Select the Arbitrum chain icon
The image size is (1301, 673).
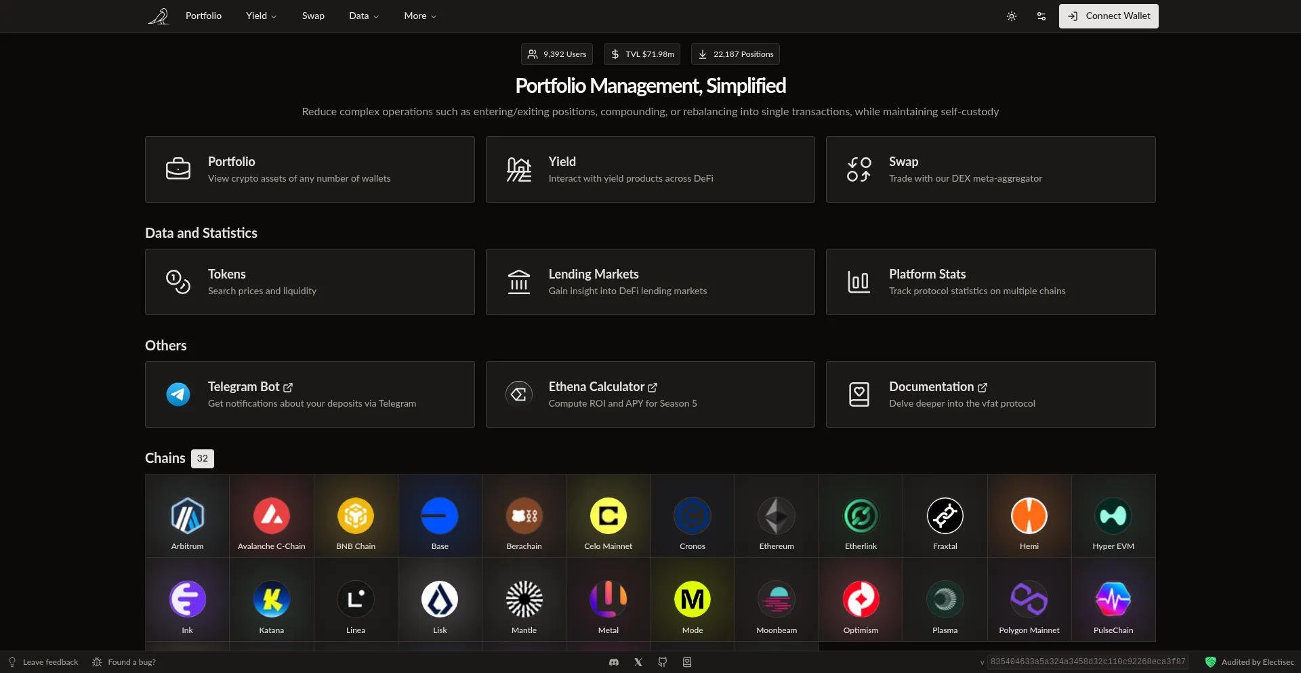[187, 516]
